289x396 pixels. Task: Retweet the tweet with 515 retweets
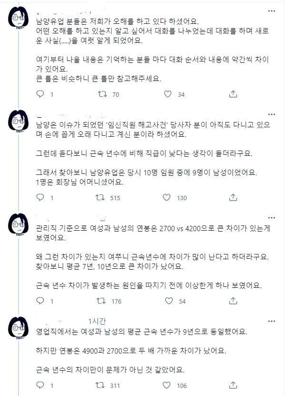101,198
